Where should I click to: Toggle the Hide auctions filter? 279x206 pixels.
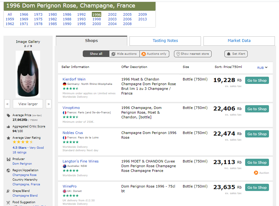[124, 54]
